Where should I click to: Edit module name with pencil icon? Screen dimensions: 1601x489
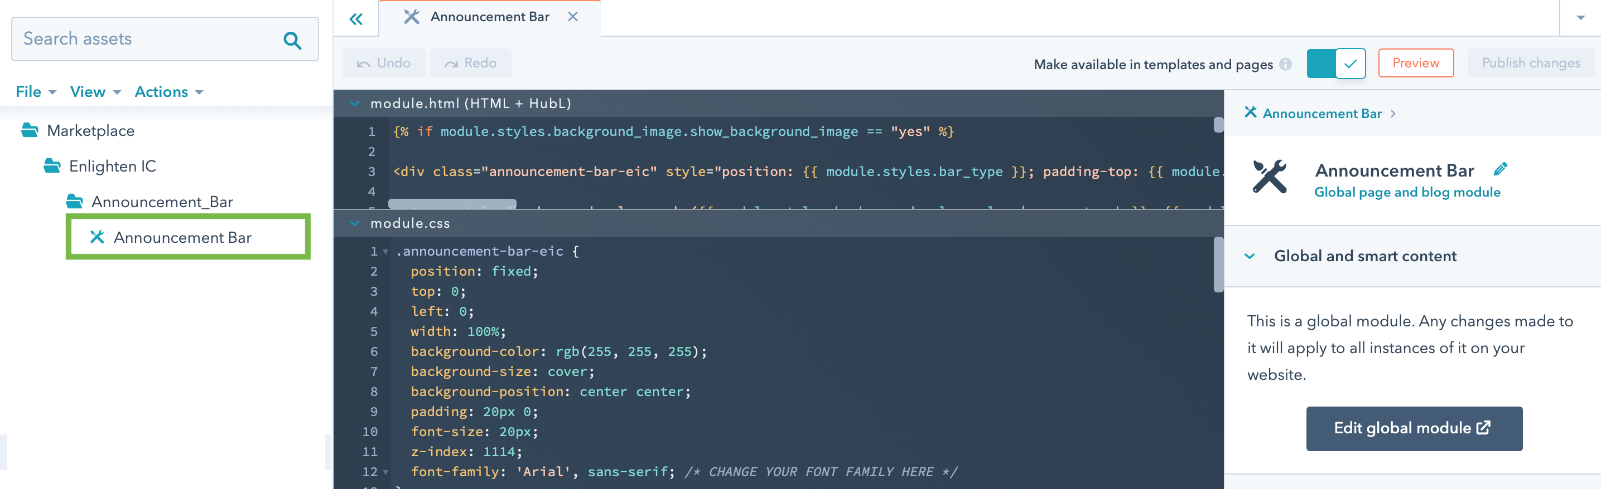(1501, 169)
